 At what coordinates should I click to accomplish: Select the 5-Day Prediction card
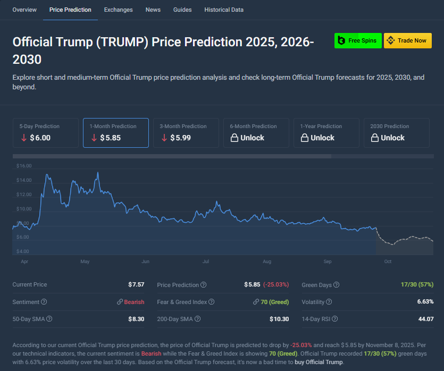45,133
